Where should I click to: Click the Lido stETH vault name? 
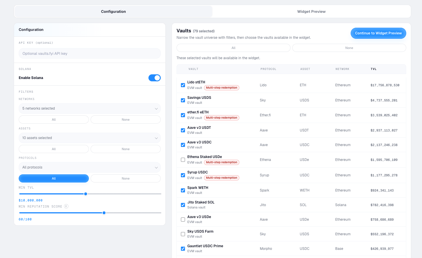[196, 82]
